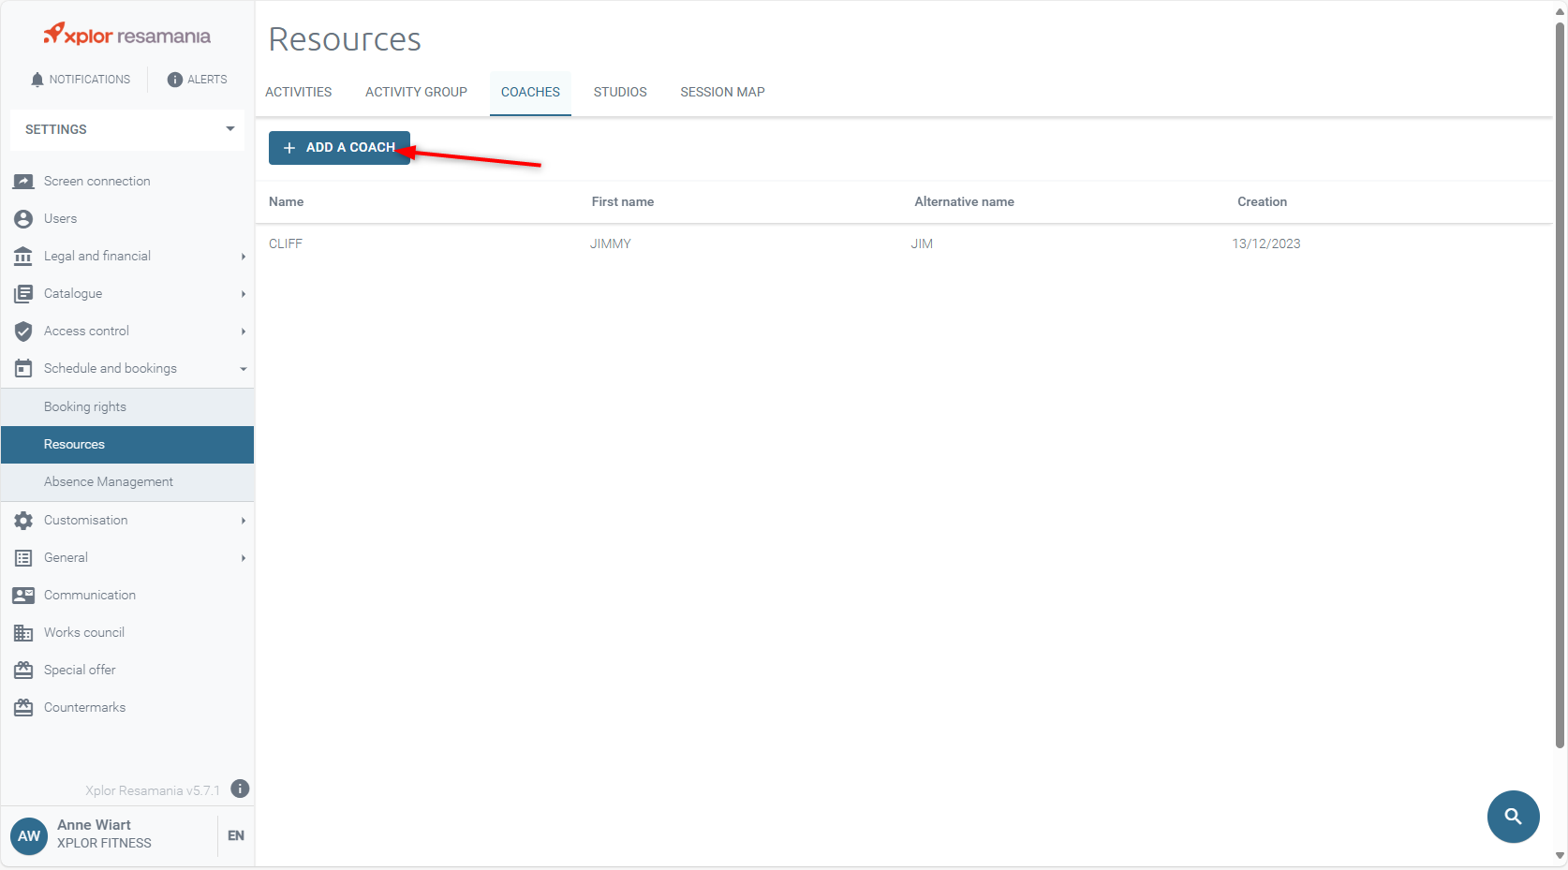Click the version info icon
This screenshot has width=1568, height=870.
240,789
